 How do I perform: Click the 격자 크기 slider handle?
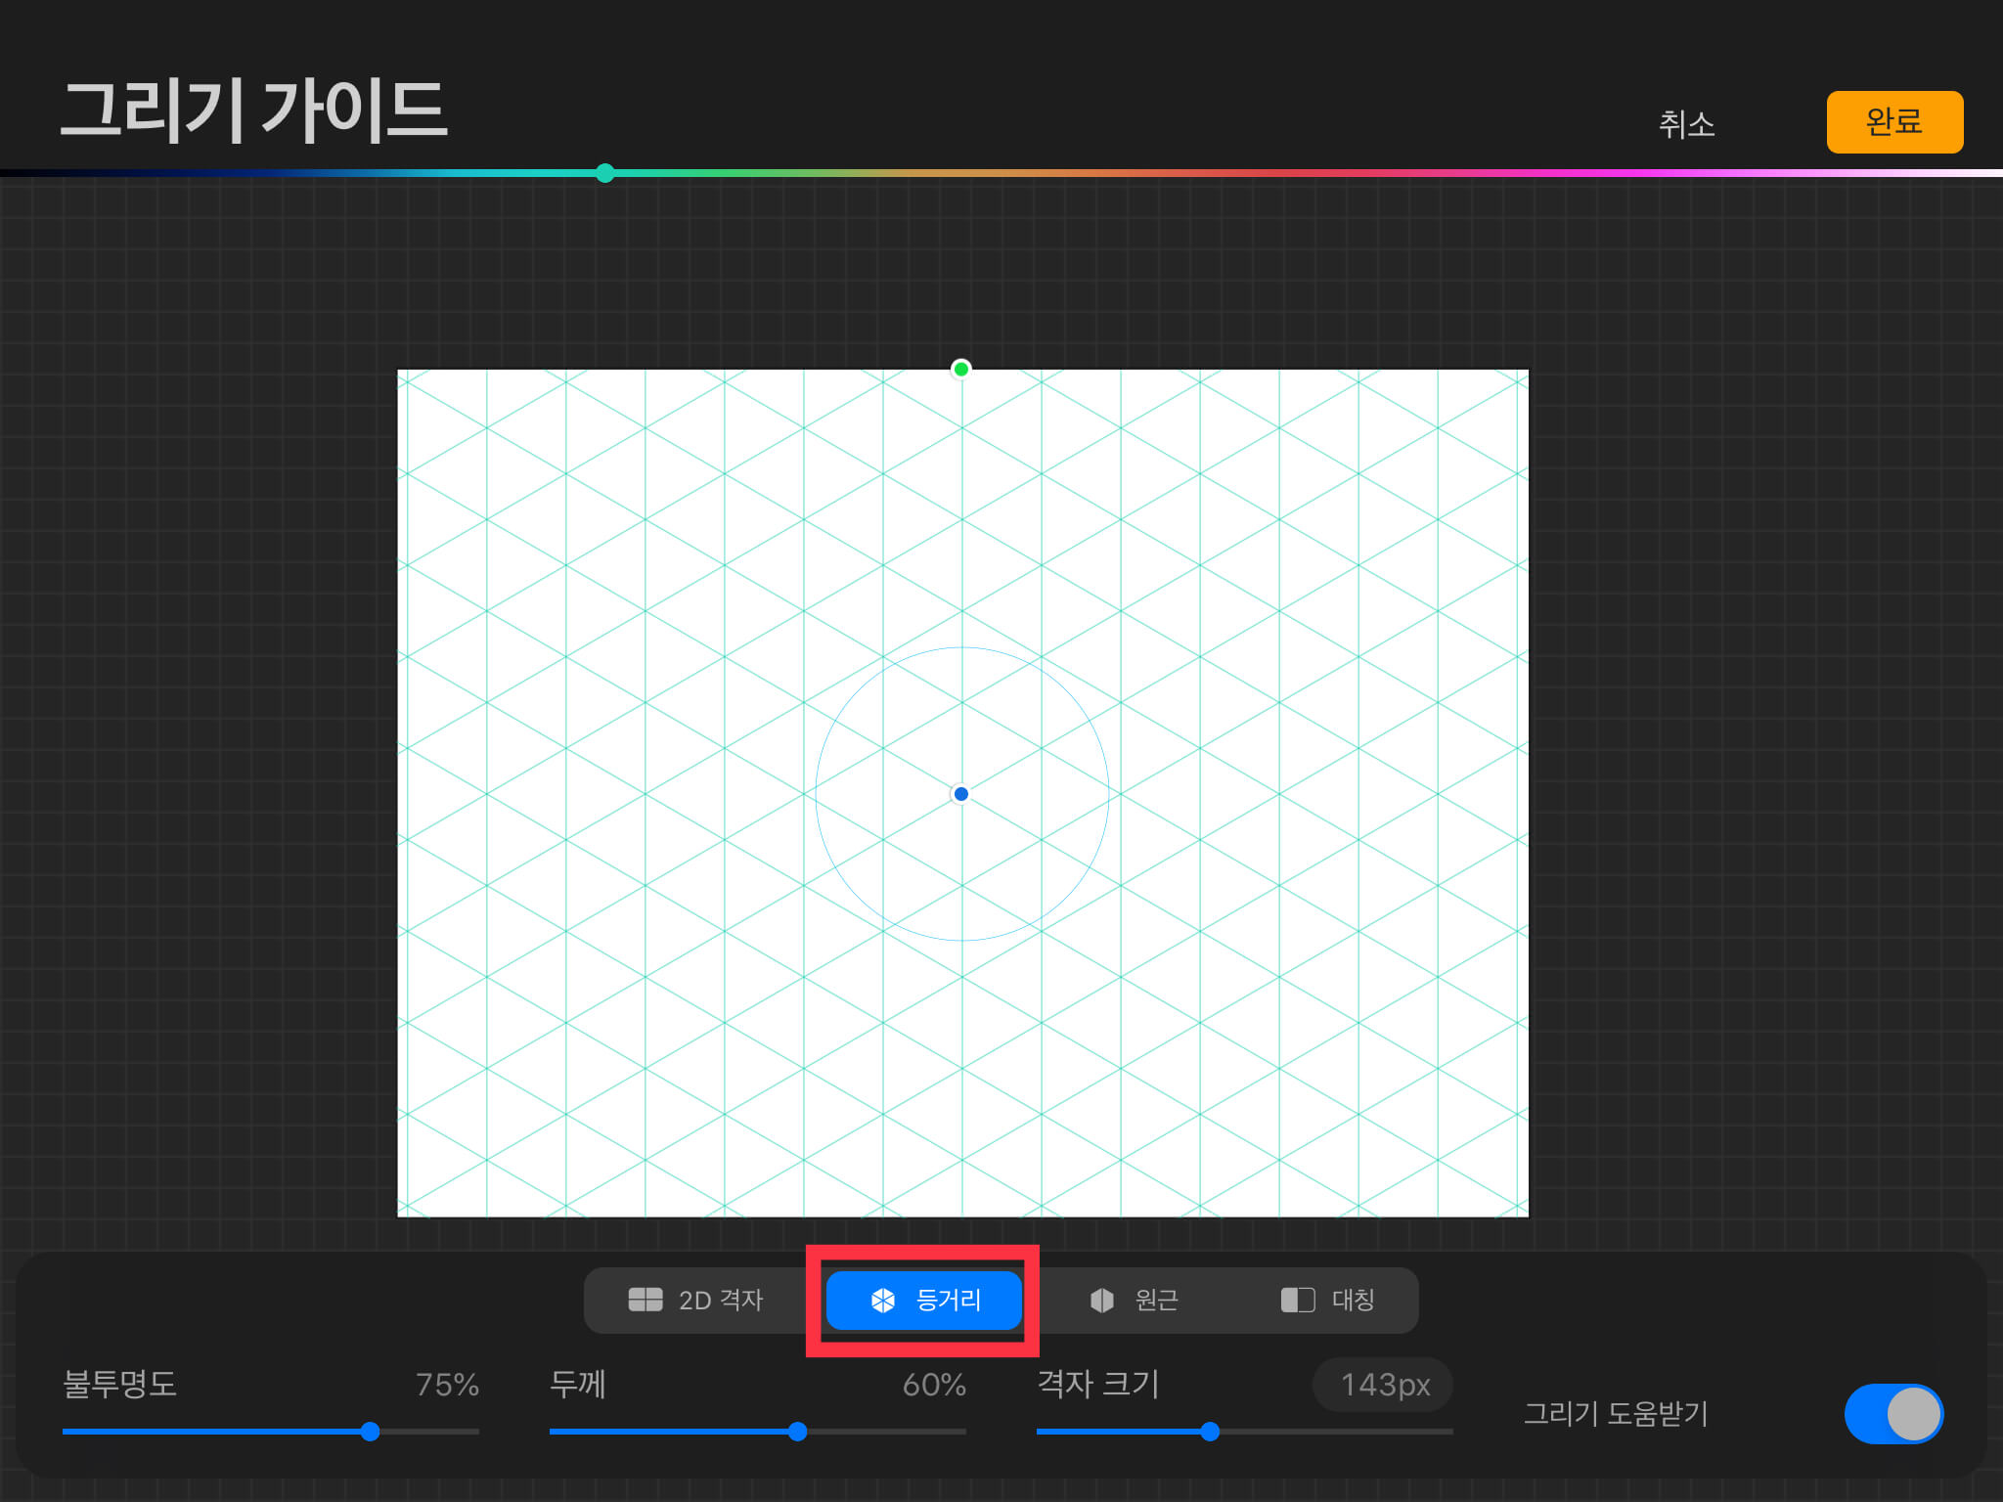tap(1210, 1432)
